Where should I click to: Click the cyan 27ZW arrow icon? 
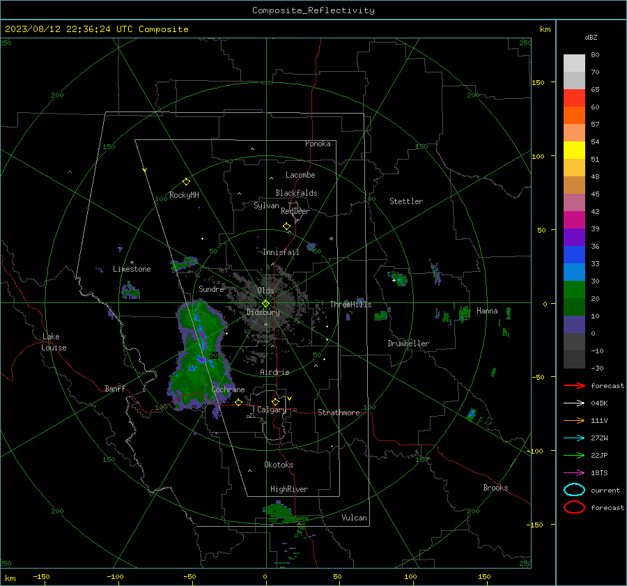(574, 438)
